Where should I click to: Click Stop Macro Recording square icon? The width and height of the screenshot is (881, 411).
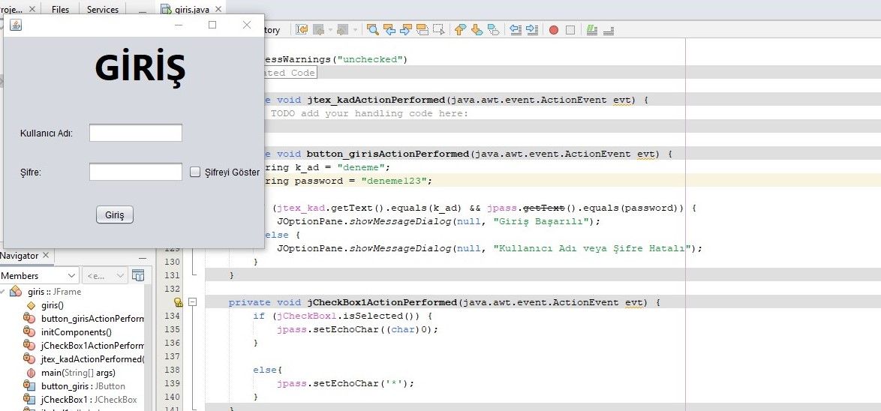click(x=570, y=30)
